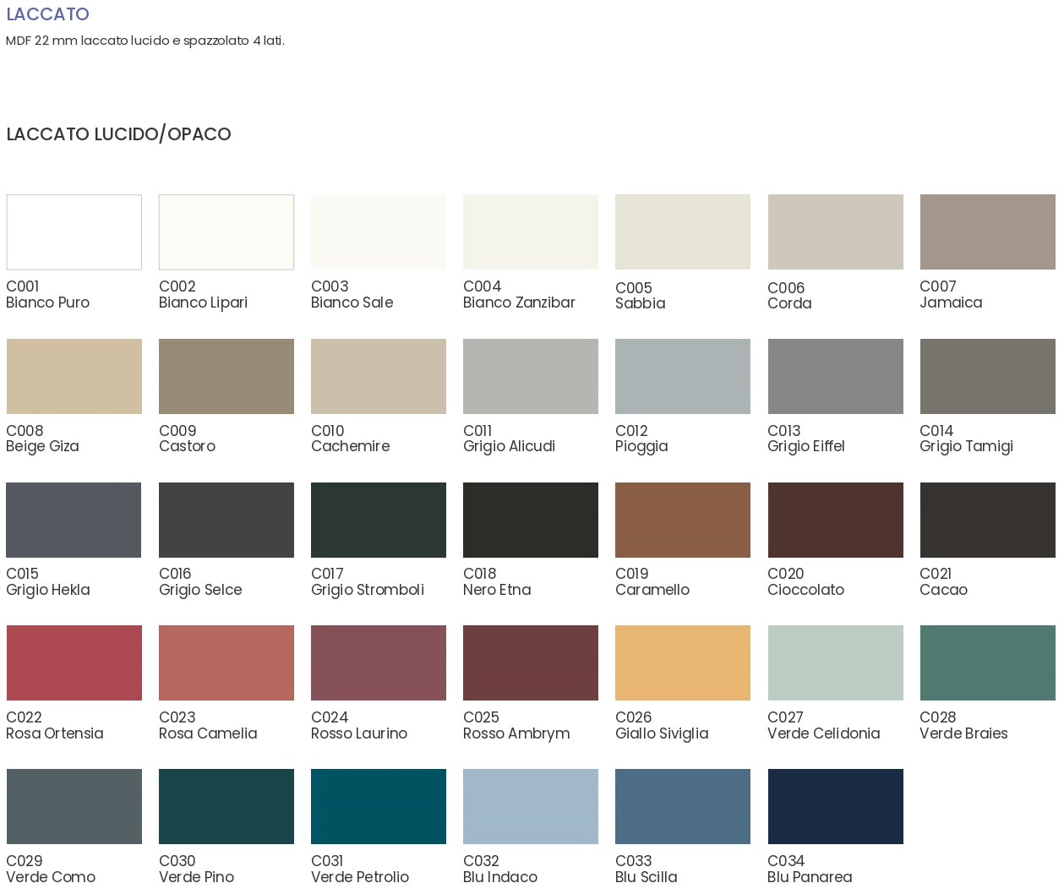Click the Bianco Zanzibar text label
This screenshot has width=1064, height=894.
coord(519,303)
